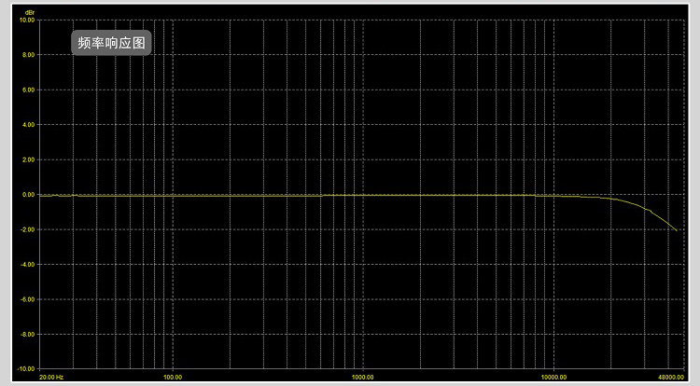
Task: Click the -10.00 axis label
Action: point(26,369)
